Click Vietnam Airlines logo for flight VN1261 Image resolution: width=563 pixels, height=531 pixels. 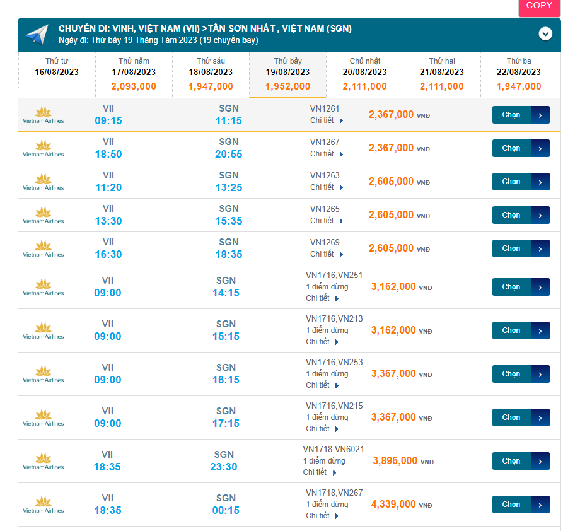(44, 115)
